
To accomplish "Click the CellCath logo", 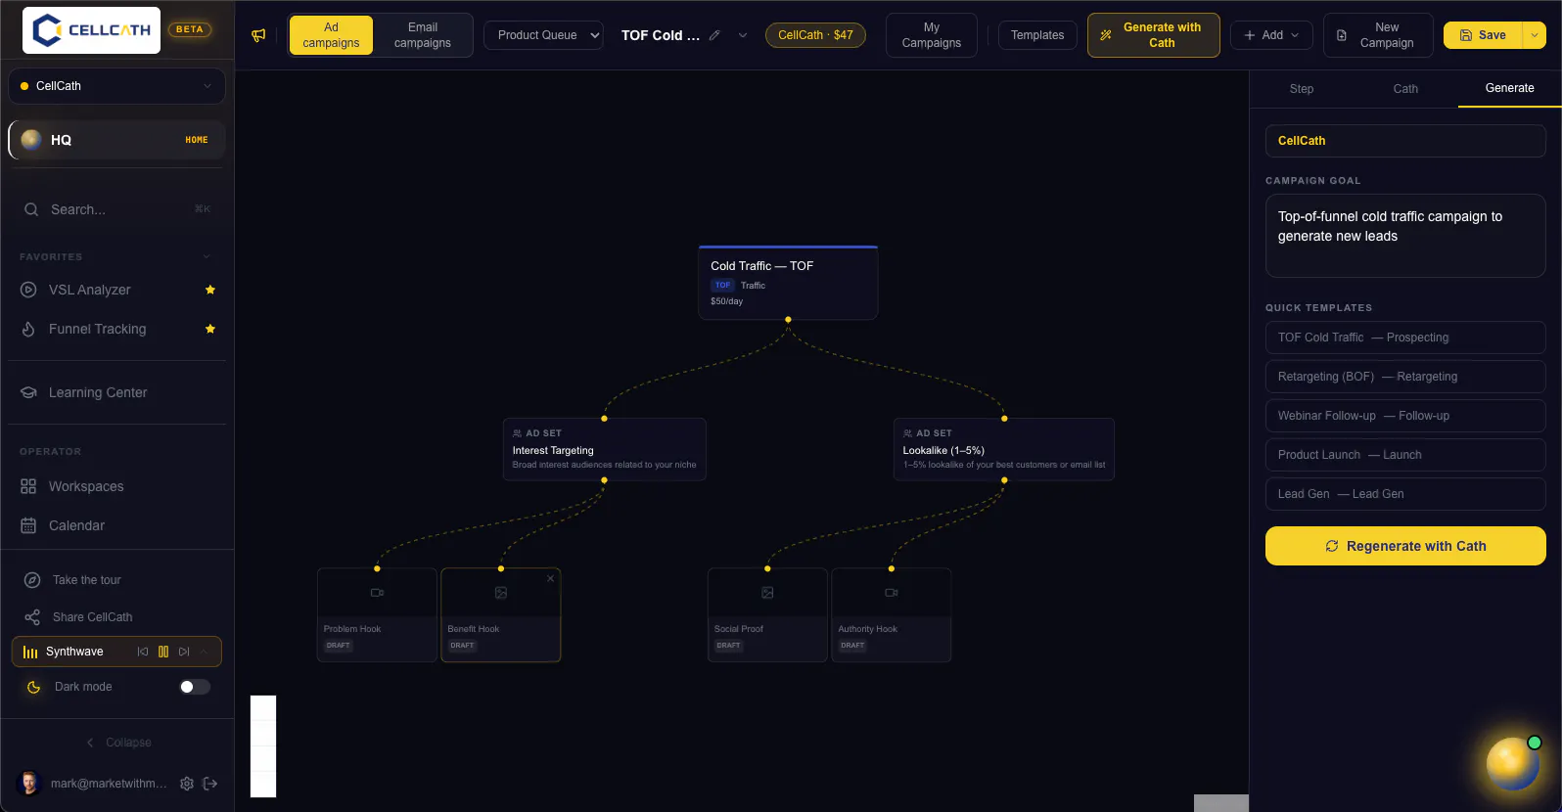I will click(91, 30).
